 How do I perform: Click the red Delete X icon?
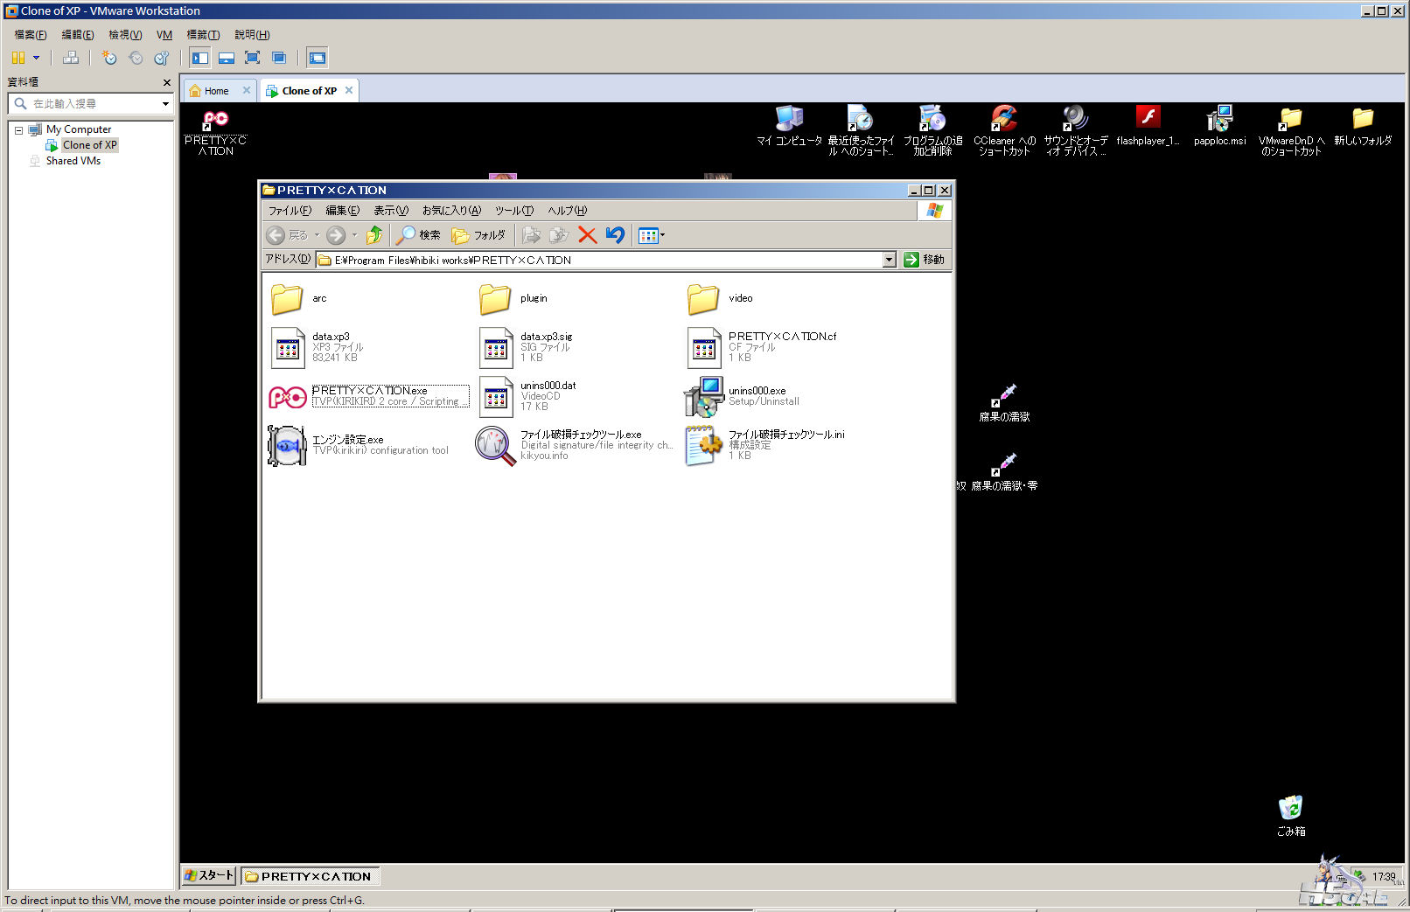pos(587,235)
